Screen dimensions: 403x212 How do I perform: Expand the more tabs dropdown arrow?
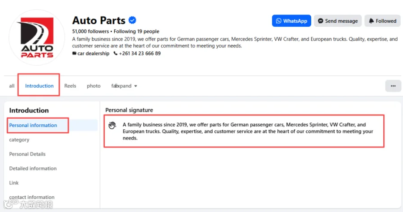pyautogui.click(x=135, y=86)
